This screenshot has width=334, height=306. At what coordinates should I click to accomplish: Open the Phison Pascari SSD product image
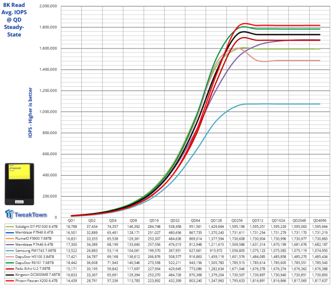pyautogui.click(x=19, y=184)
